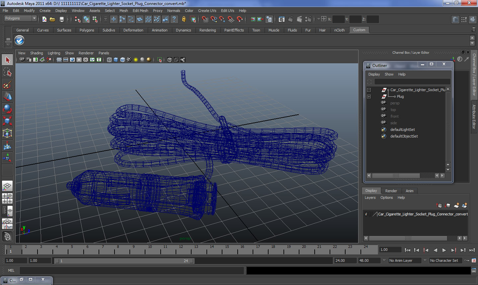Click the Outliner horizontal scrollbar
Image resolution: width=478 pixels, height=285 pixels.
coord(396,176)
